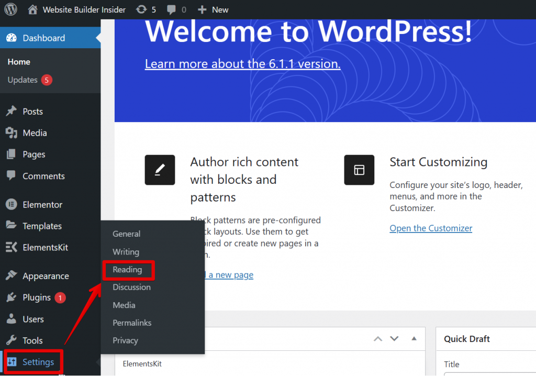Open the Tools wrench icon
Viewport: 536px width, 376px height.
pyautogui.click(x=12, y=340)
